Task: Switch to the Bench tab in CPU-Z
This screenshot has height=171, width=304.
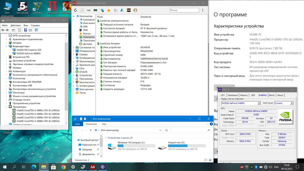Action: coord(271,95)
